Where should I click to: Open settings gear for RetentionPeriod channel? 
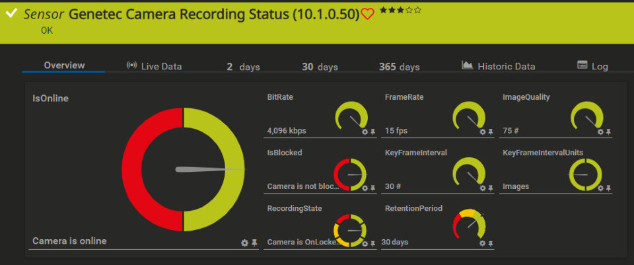[x=482, y=243]
